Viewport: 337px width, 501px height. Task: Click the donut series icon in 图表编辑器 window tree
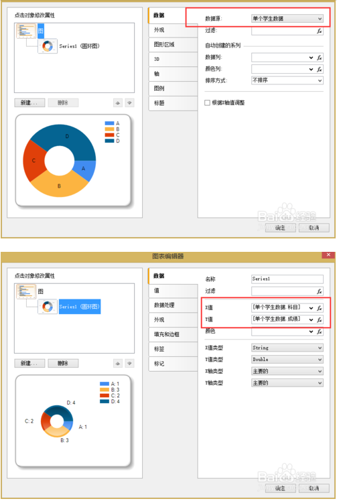point(48,307)
